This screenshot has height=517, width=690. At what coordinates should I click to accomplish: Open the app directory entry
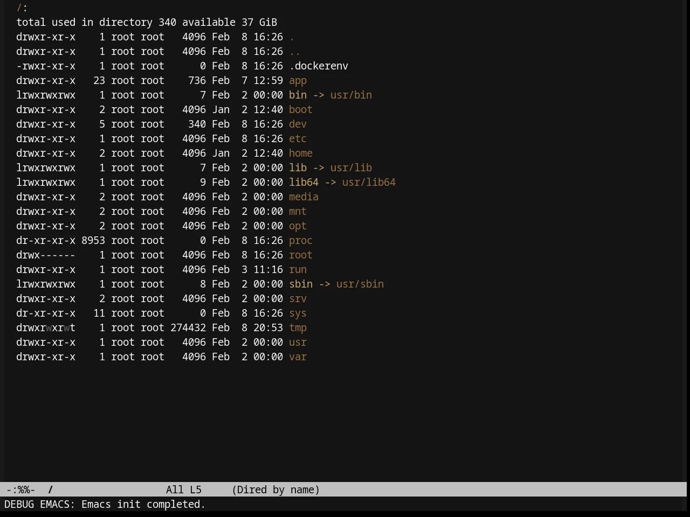298,81
